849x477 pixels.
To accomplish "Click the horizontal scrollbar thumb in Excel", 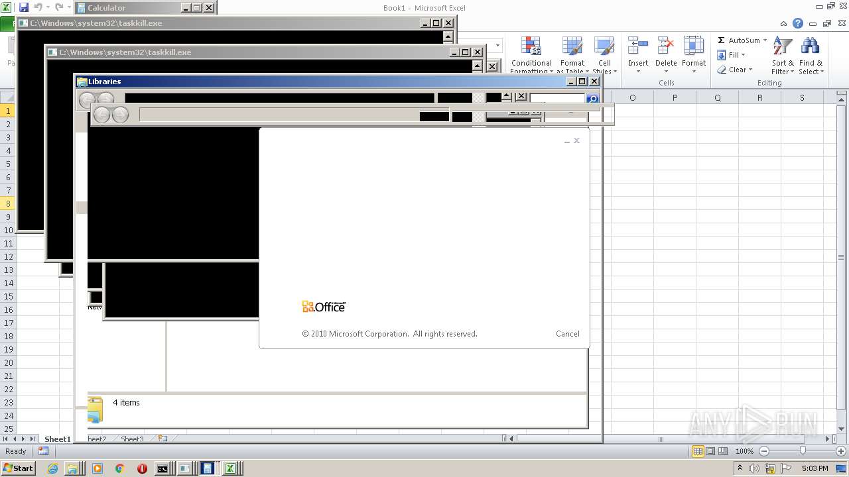I will click(x=661, y=439).
